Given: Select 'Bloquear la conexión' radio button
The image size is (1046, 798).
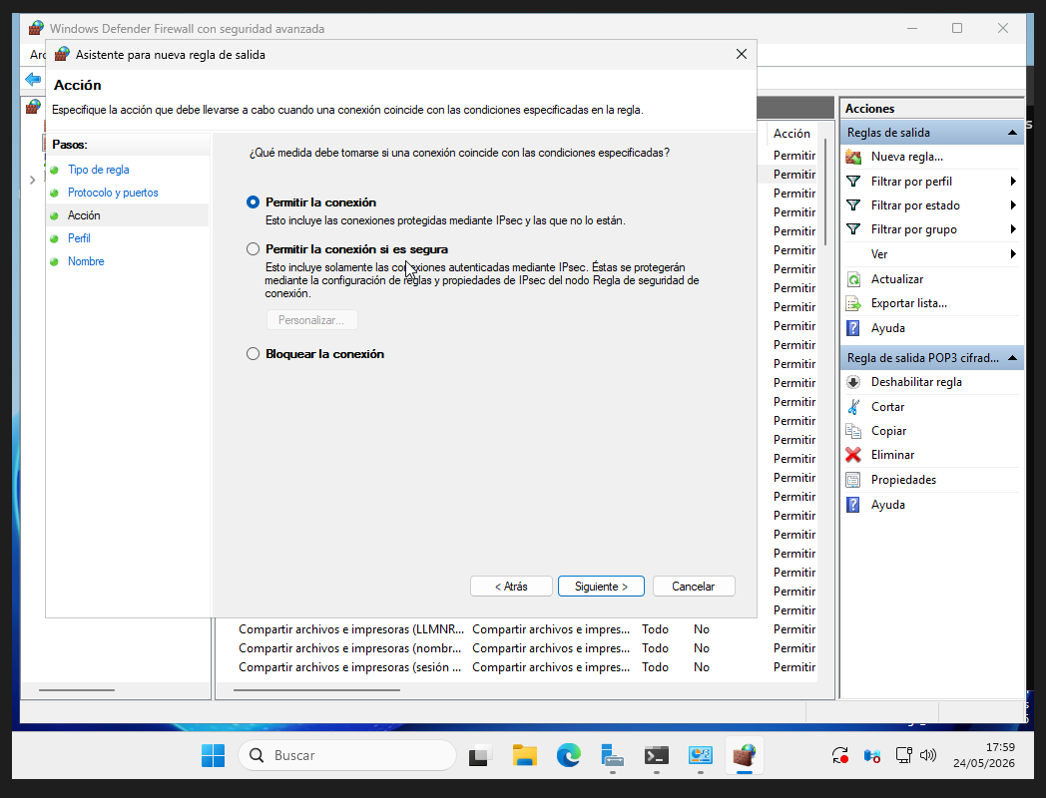Looking at the screenshot, I should click(253, 354).
